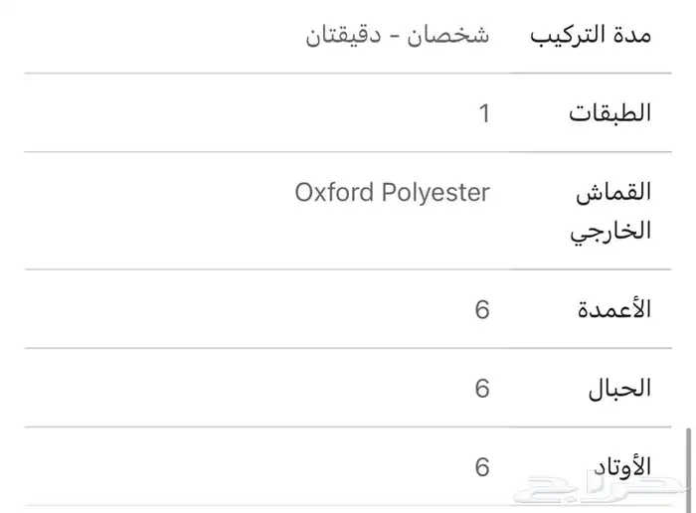Click the شخصان - دقيقتان value
Viewport: 696px width, 513px height.
tap(398, 35)
